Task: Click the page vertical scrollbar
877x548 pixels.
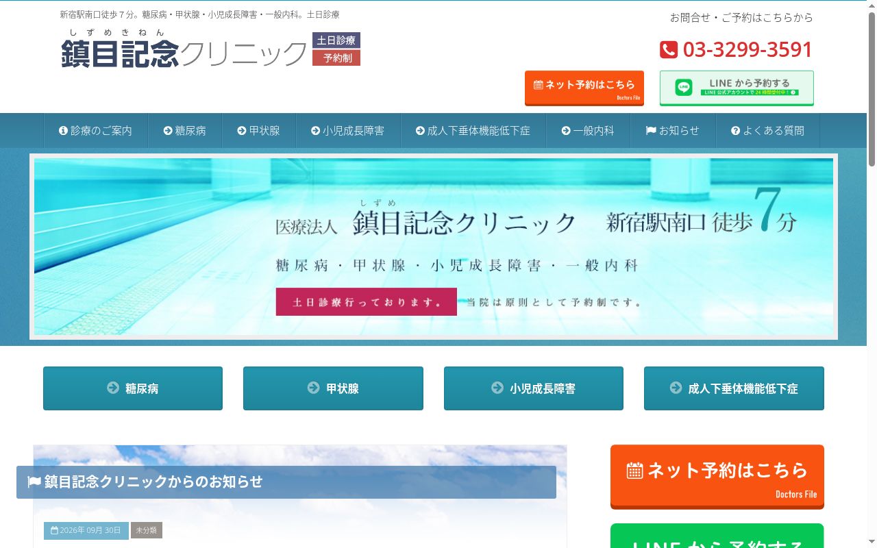Action: 872,274
